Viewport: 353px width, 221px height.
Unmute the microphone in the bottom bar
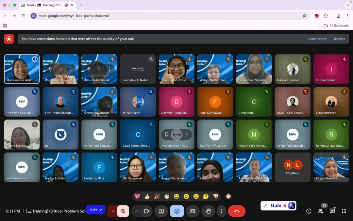click(123, 211)
